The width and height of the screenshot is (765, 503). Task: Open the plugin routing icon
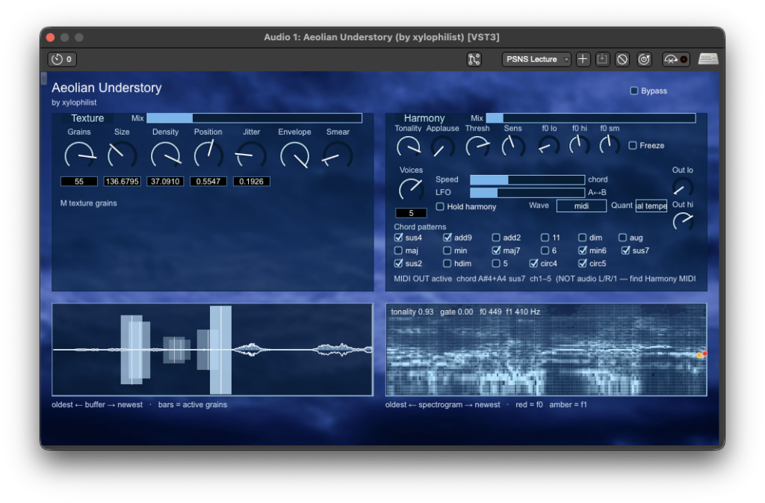tap(474, 59)
